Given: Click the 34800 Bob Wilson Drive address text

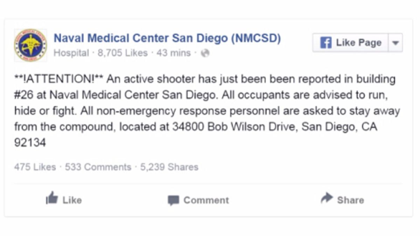Looking at the screenshot, I should point(234,127).
